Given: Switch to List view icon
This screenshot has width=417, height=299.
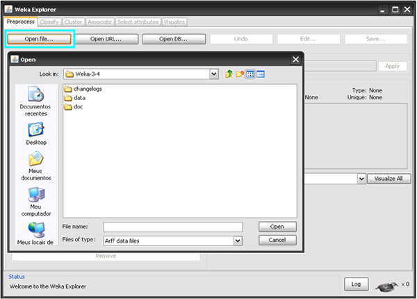Looking at the screenshot, I should 250,74.
